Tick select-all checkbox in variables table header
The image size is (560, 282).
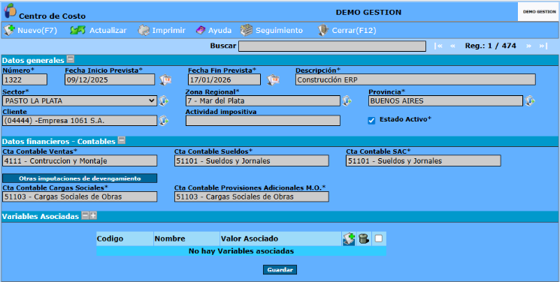click(x=379, y=238)
